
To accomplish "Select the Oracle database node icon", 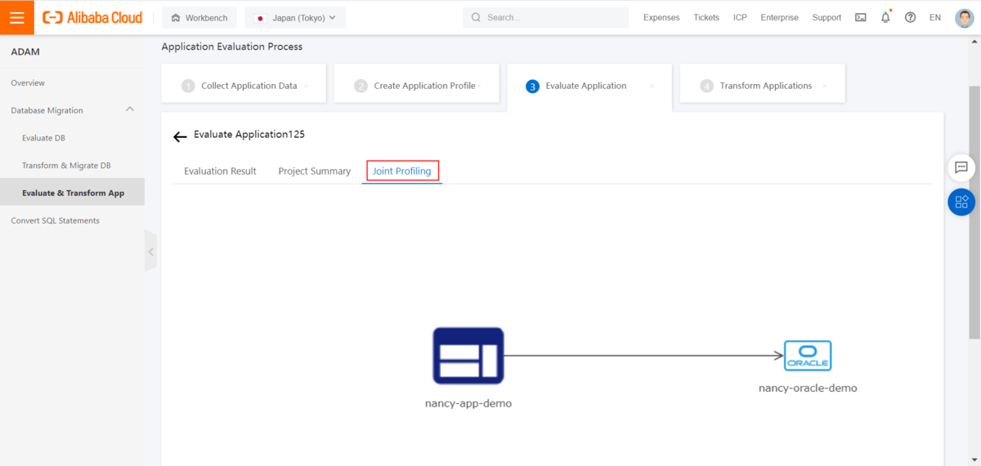I will (x=808, y=356).
